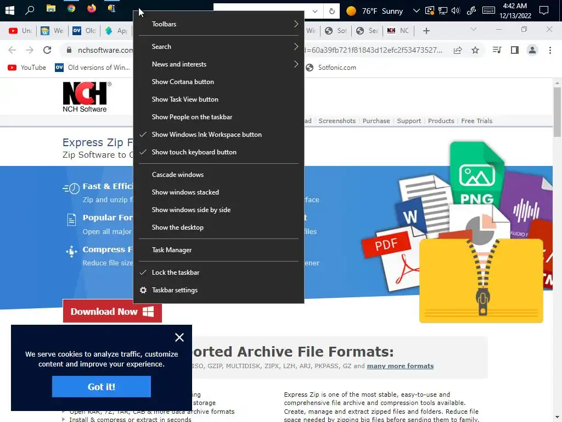Switch to the YouTube Unc... tab
The height and width of the screenshot is (422, 562).
click(x=20, y=31)
